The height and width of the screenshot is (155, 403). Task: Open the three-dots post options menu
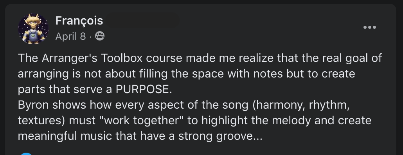(x=370, y=27)
